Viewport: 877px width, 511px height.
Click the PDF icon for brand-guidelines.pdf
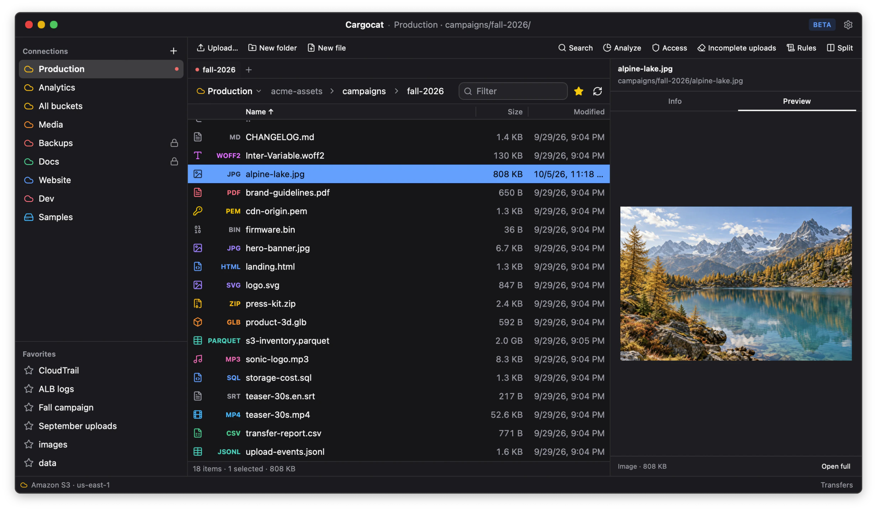coord(198,193)
